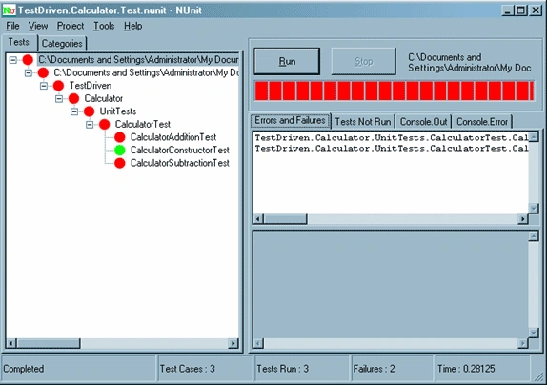Click red status circle beside TestDriven node
This screenshot has height=385, width=547.
(58, 86)
